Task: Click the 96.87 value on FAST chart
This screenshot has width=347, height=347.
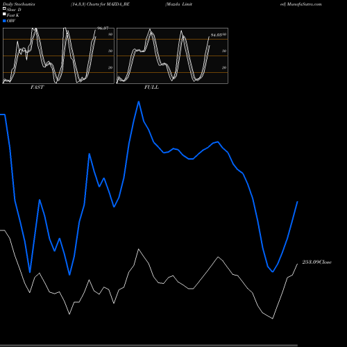Action: click(x=103, y=28)
